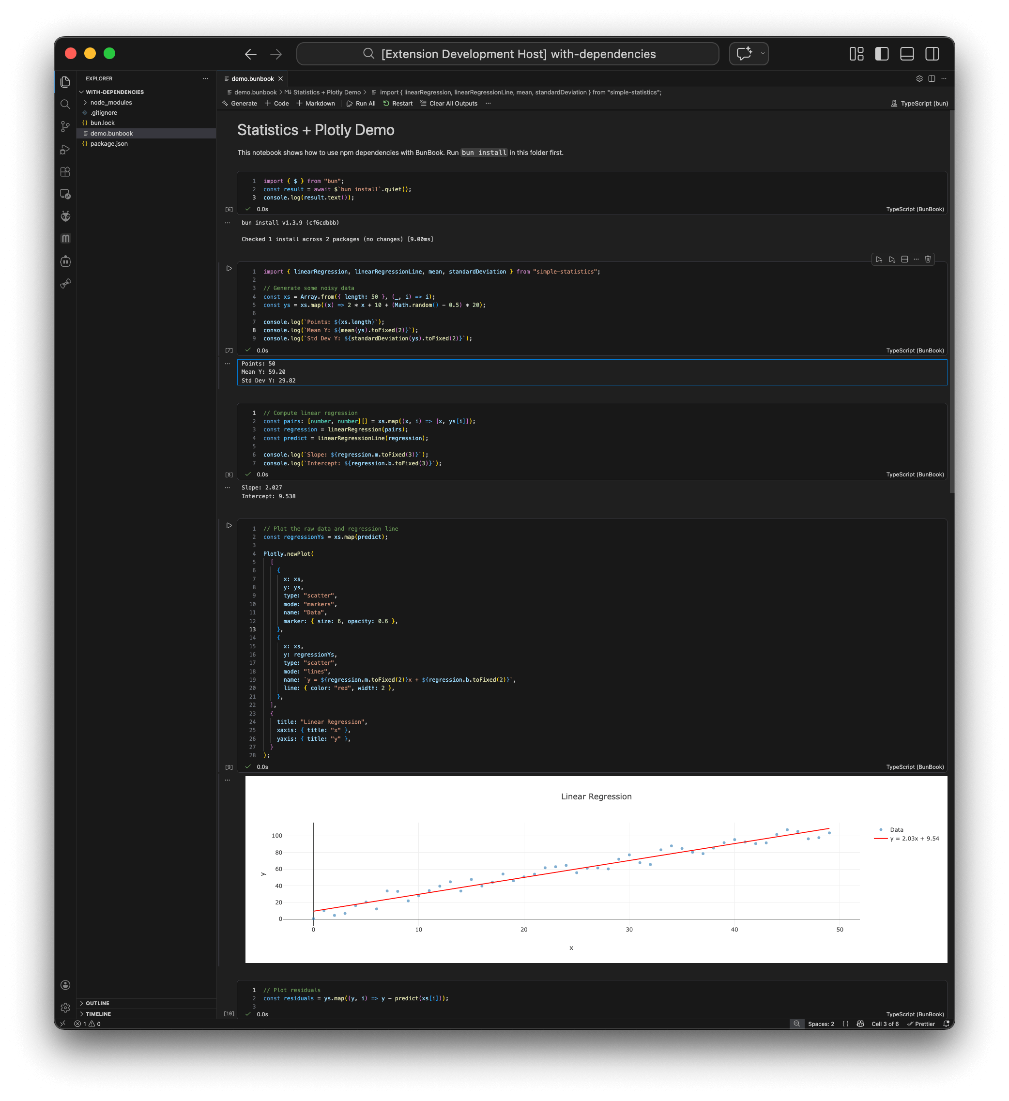Split the cell with the split icon

pos(905,260)
